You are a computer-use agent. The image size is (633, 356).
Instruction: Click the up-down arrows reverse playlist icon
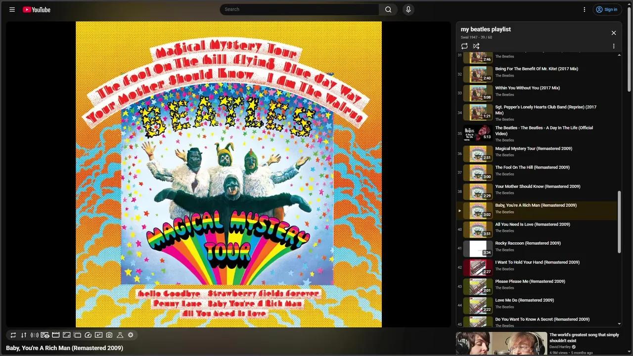24,335
